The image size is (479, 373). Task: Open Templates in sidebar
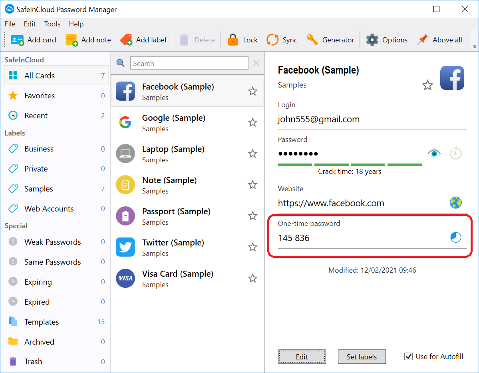56,322
